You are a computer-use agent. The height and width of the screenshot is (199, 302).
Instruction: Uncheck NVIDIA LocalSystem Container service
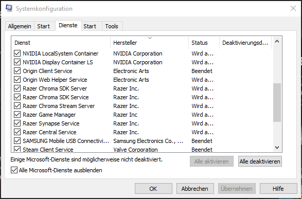pyautogui.click(x=17, y=53)
